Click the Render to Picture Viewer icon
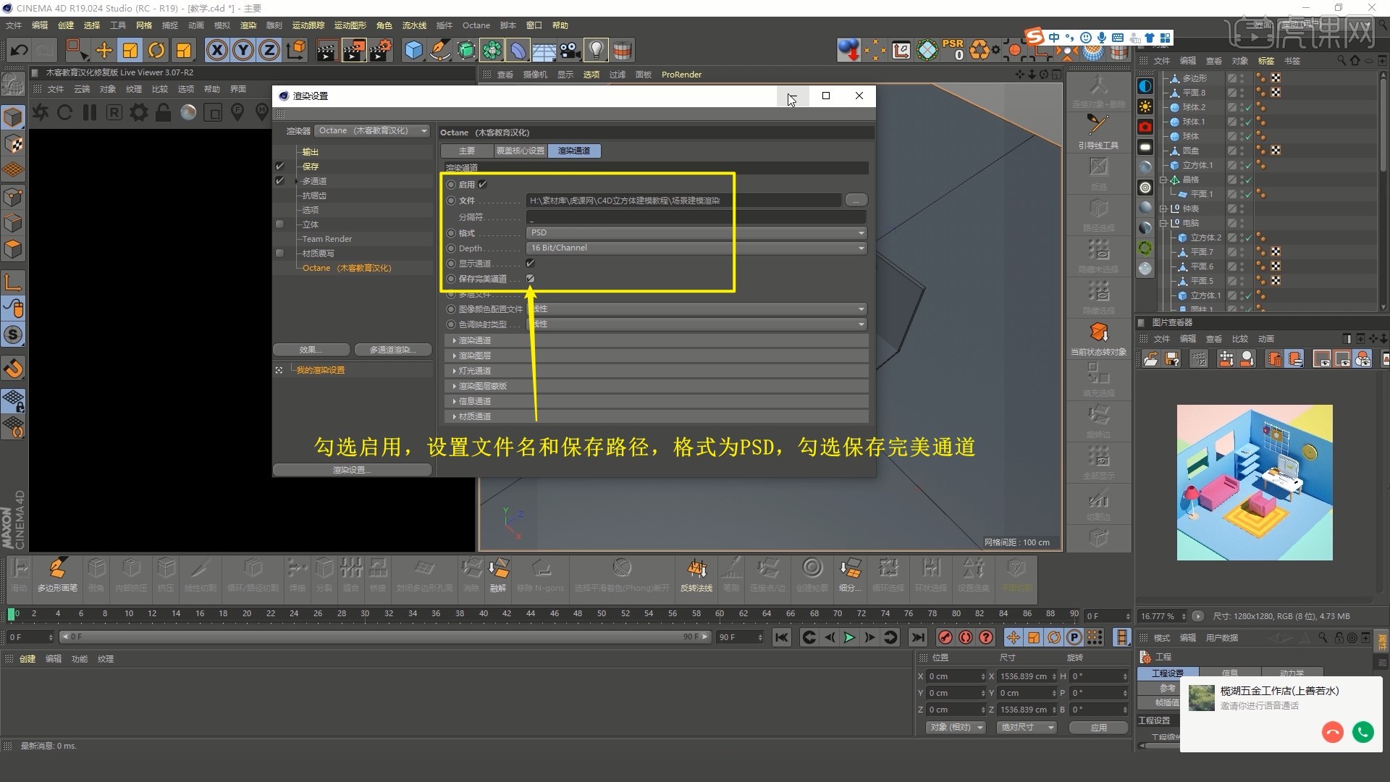This screenshot has height=782, width=1390. (354, 50)
